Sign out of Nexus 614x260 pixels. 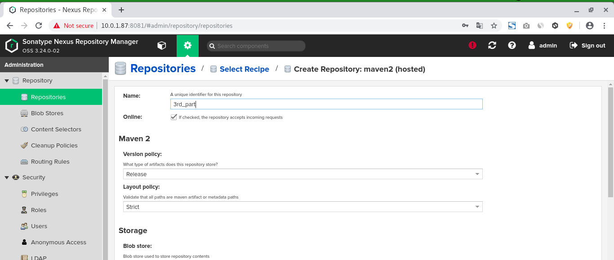click(587, 45)
